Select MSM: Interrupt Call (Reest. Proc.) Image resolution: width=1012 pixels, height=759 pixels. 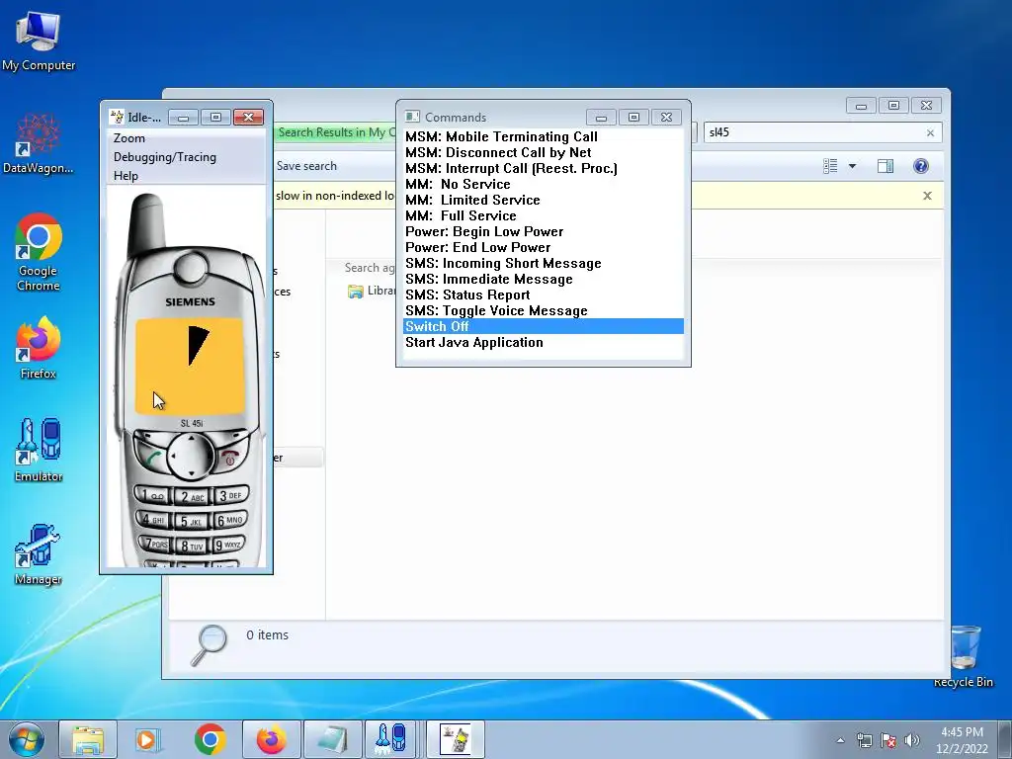pos(543,168)
